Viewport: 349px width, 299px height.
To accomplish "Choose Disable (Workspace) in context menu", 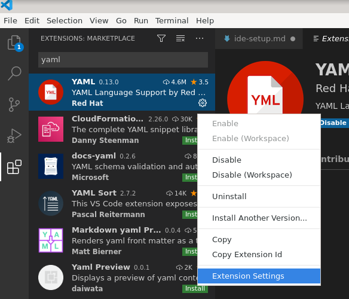I will pos(259,175).
